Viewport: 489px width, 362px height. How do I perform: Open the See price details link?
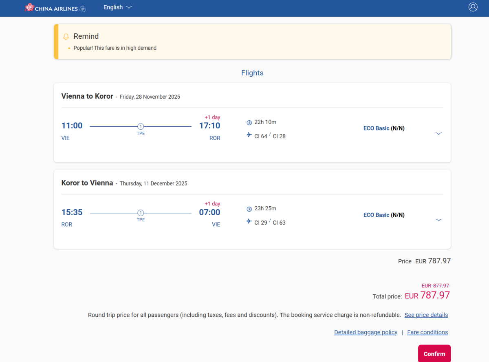click(426, 315)
